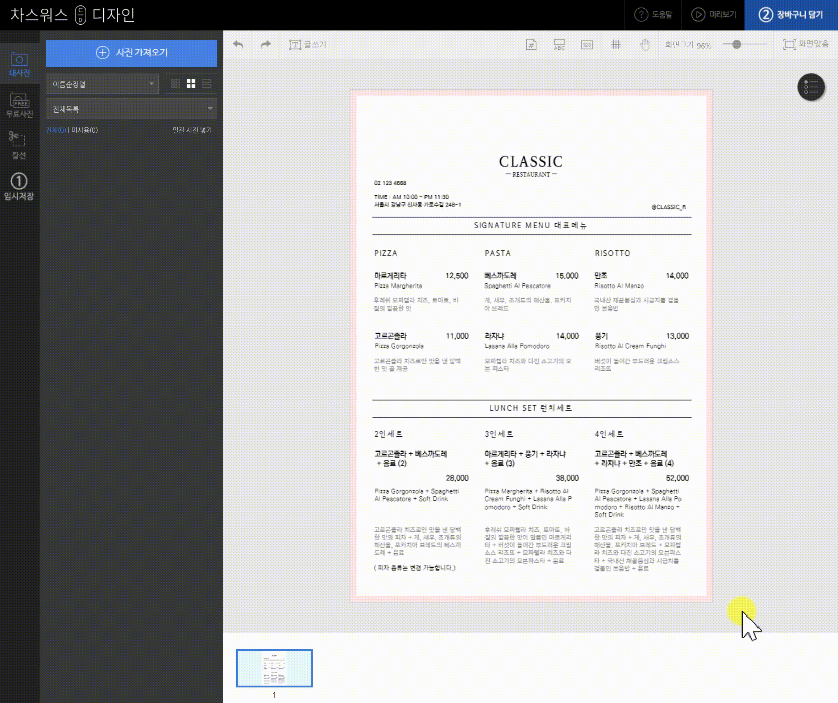Screen dimensions: 838x703
Task: Open 도움말 help
Action: tap(653, 15)
